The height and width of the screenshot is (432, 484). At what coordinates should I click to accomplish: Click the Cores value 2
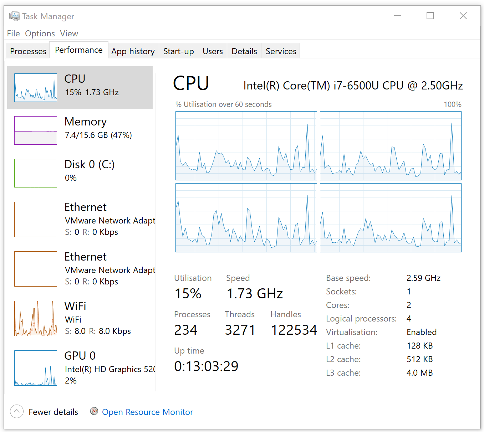409,305
